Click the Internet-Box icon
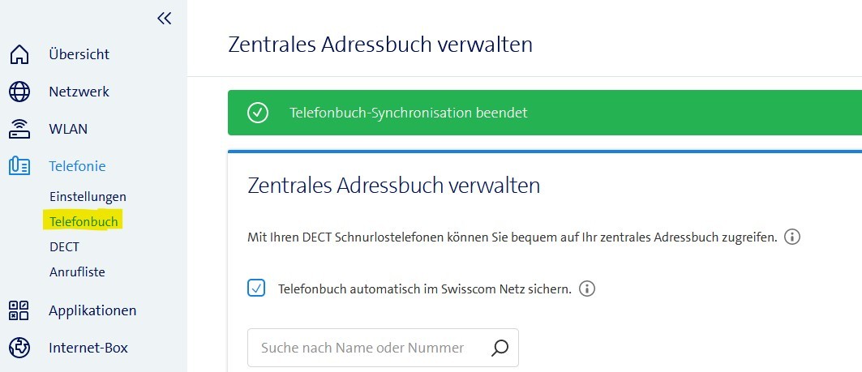862x372 pixels. [19, 348]
